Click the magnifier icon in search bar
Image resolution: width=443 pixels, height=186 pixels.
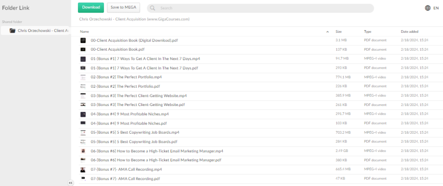[153, 8]
